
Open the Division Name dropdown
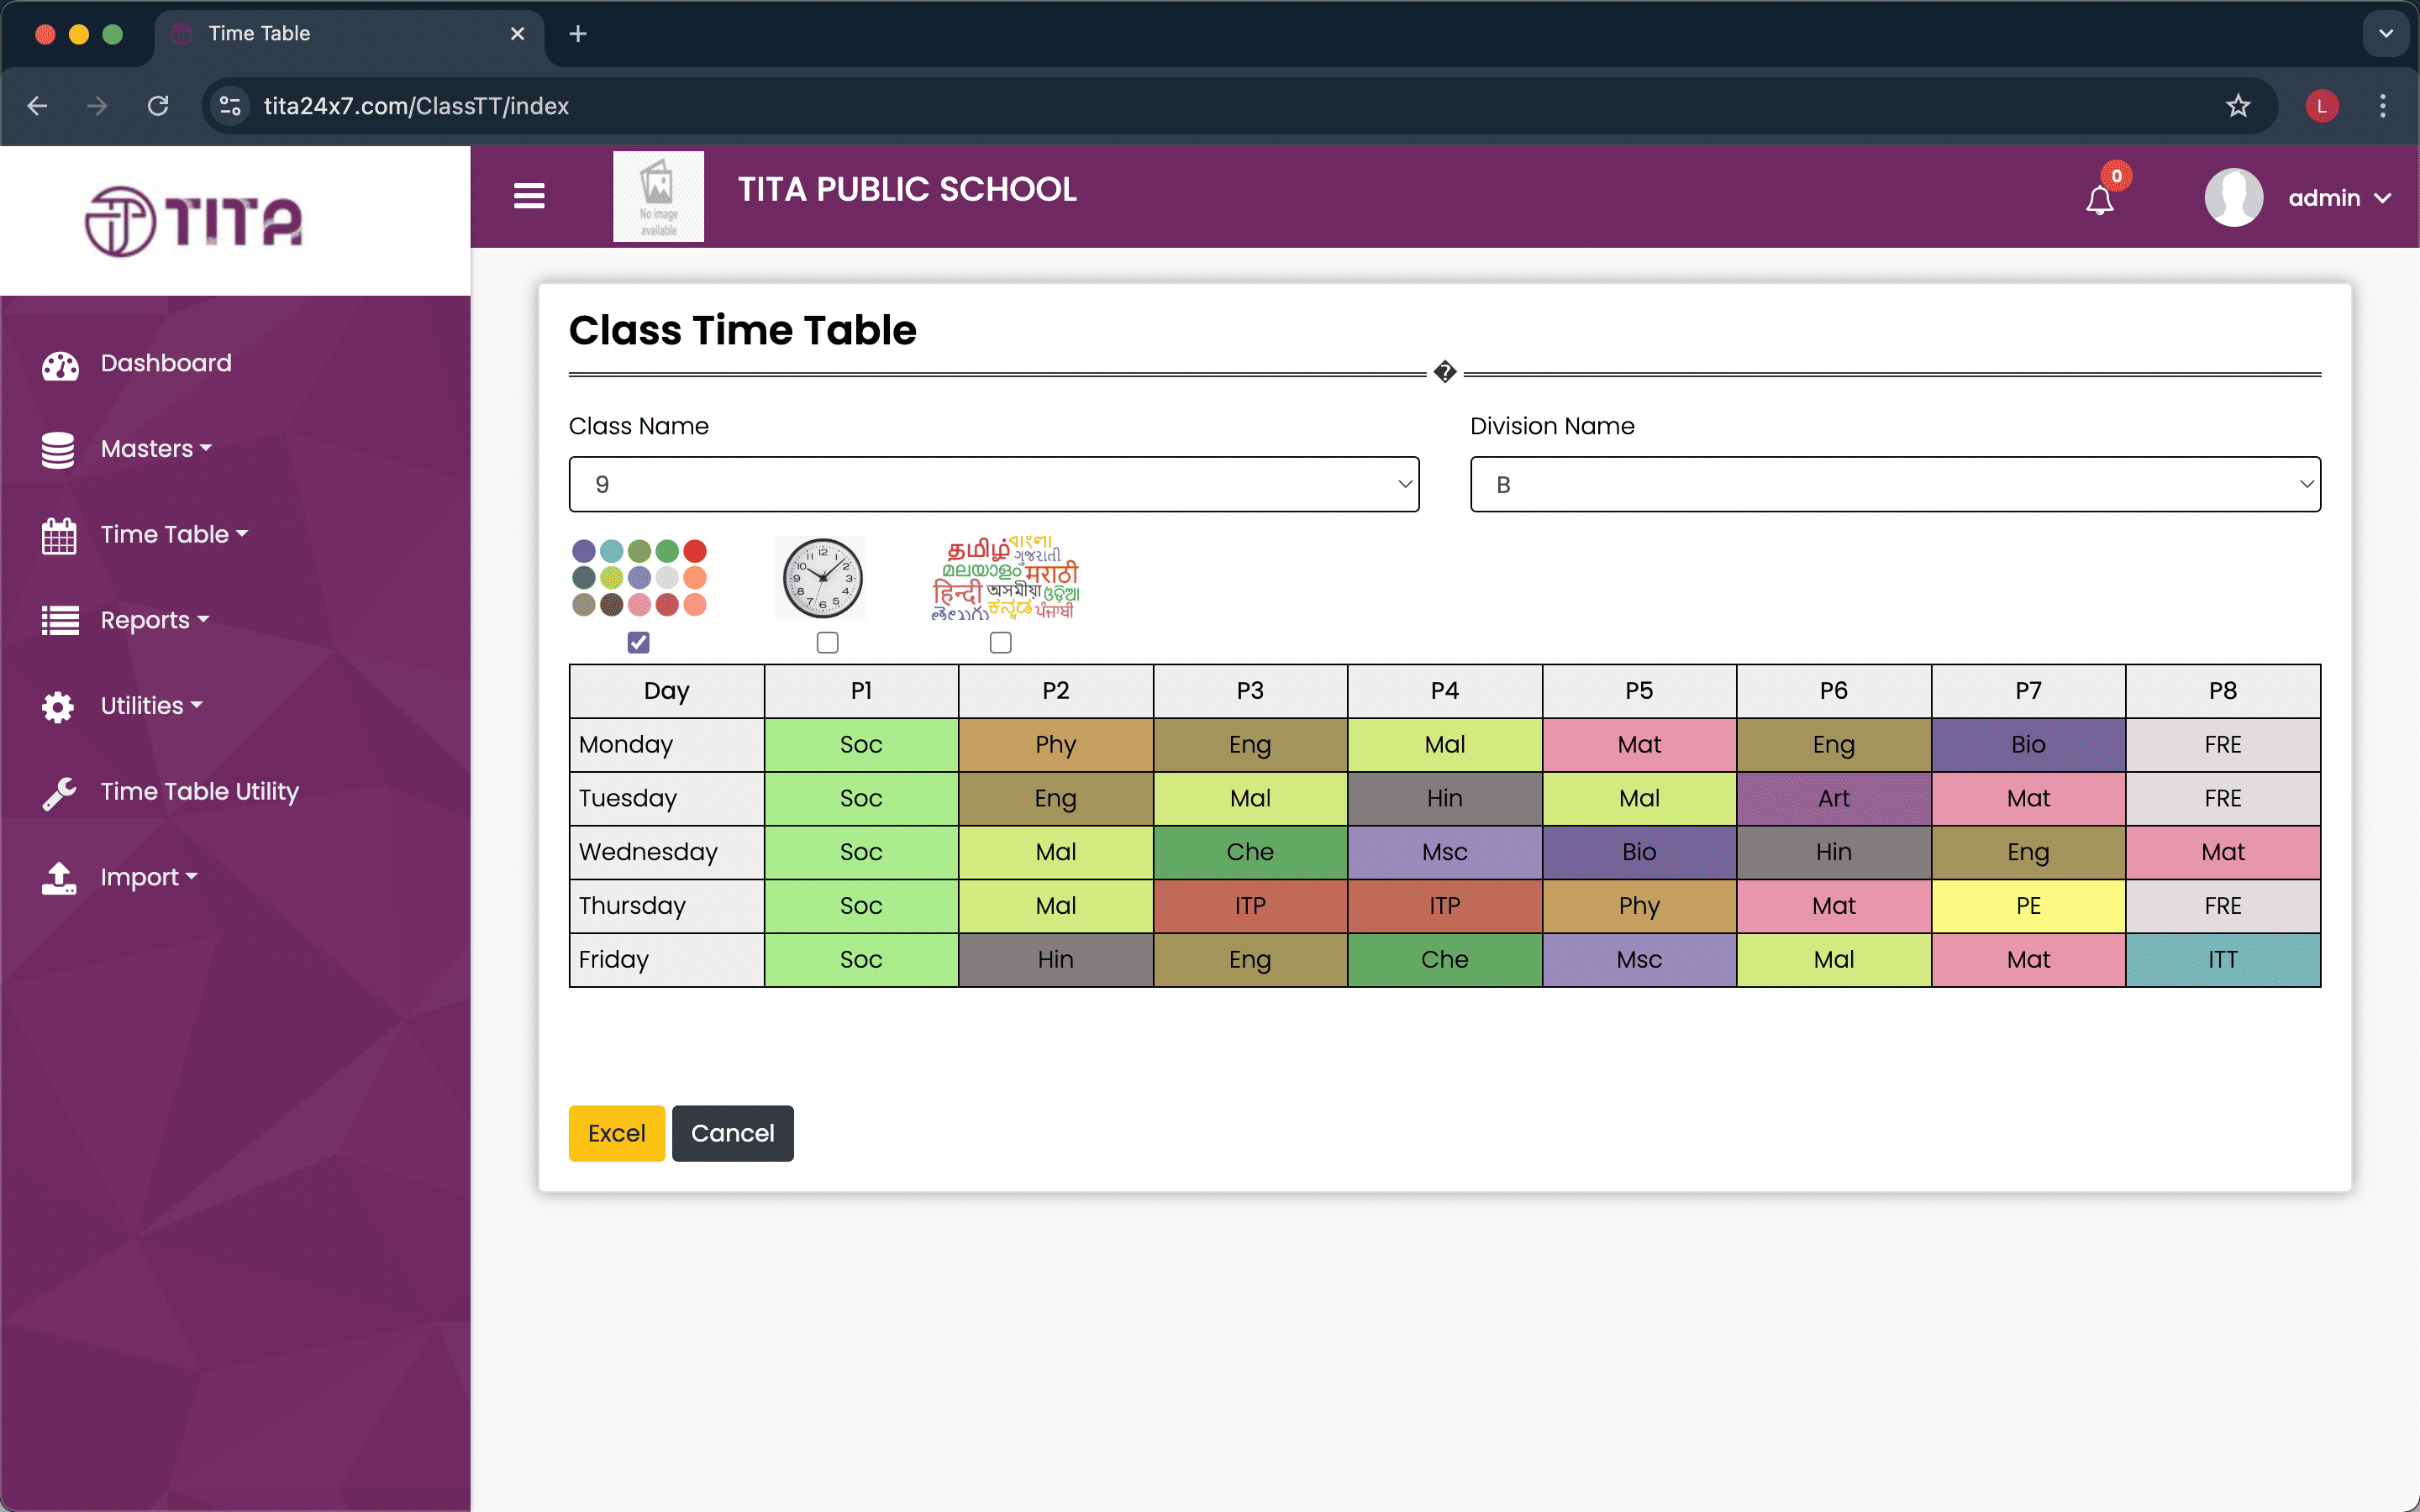click(1894, 485)
